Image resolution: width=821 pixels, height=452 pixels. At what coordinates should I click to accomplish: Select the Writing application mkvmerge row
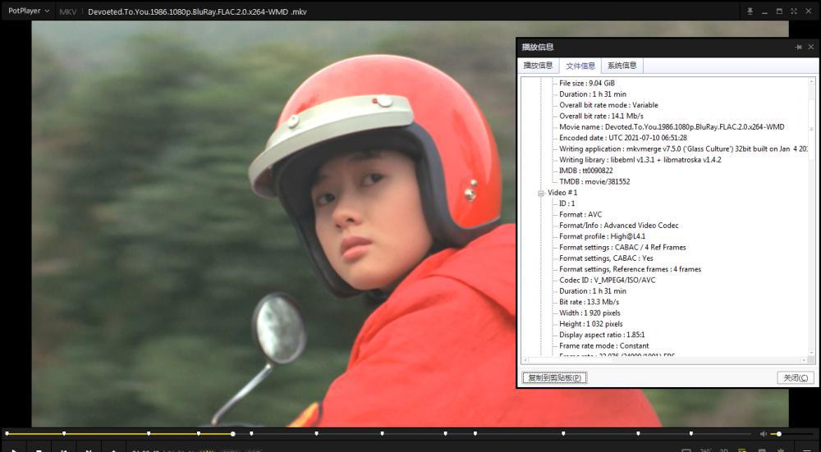tap(683, 149)
